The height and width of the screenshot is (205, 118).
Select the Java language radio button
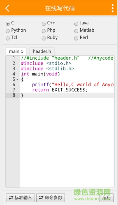[x=76, y=24]
